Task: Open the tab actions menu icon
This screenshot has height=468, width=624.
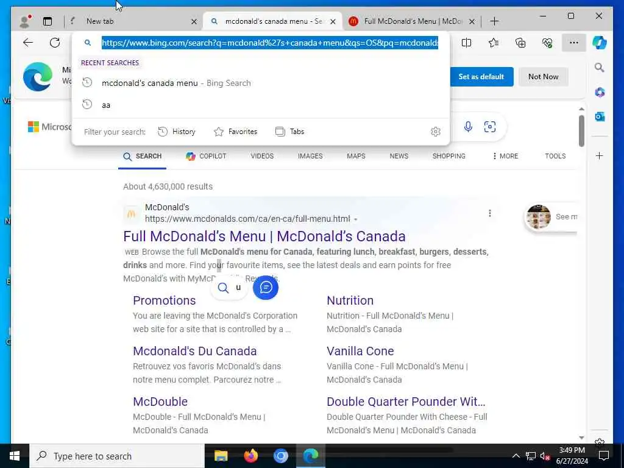Action: (x=48, y=21)
